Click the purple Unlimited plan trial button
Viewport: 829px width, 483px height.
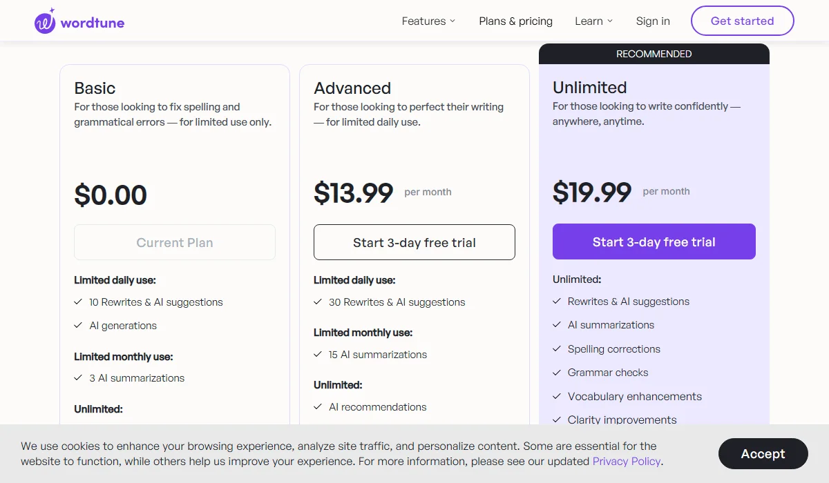654,241
